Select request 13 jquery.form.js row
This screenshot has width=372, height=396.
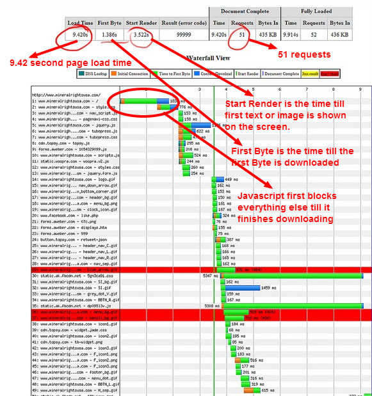[202, 173]
